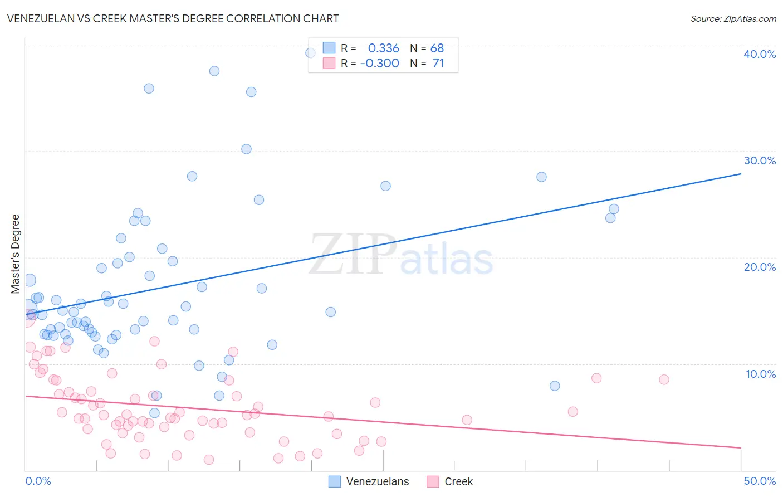
Task: Click the R = -0.300 statistics row
Action: click(384, 63)
